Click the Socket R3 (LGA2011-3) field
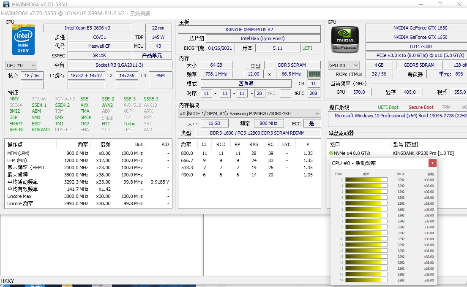 click(x=120, y=65)
